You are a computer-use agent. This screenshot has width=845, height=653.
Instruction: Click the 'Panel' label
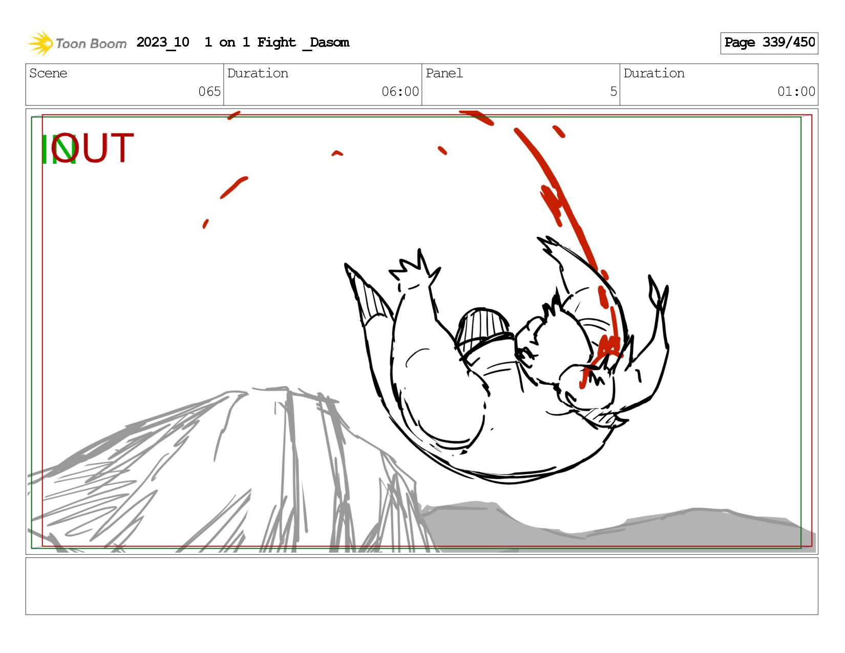pyautogui.click(x=444, y=73)
